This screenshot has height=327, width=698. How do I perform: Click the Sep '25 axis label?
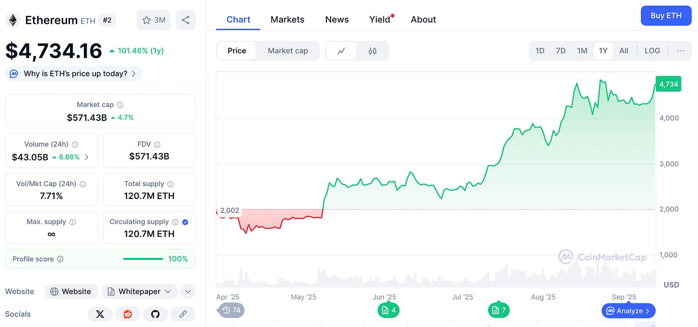(x=624, y=297)
